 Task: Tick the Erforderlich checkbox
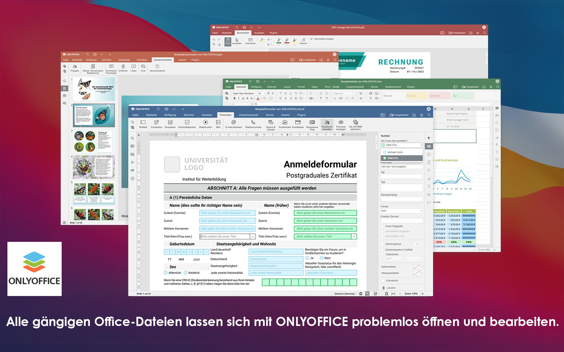383,281
